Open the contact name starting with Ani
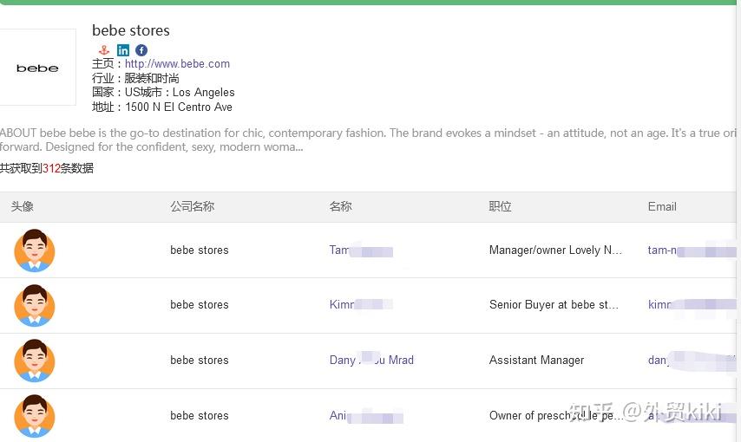Image resolution: width=741 pixels, height=442 pixels. (338, 416)
